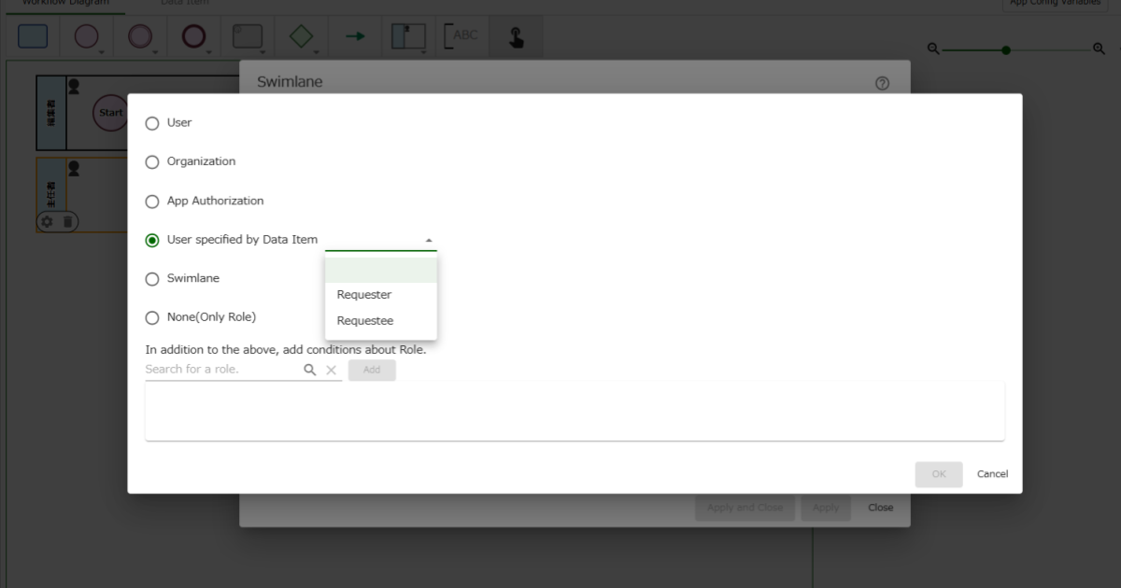Image resolution: width=1121 pixels, height=588 pixels.
Task: Select the End Event thick-circle tool
Action: (x=193, y=36)
